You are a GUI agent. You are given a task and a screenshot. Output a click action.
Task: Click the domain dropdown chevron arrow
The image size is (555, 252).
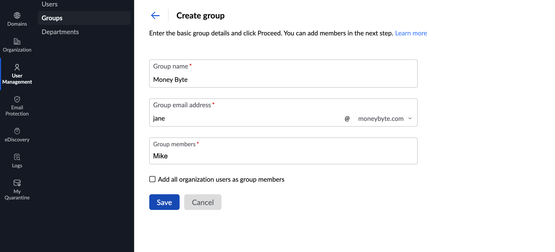click(410, 119)
